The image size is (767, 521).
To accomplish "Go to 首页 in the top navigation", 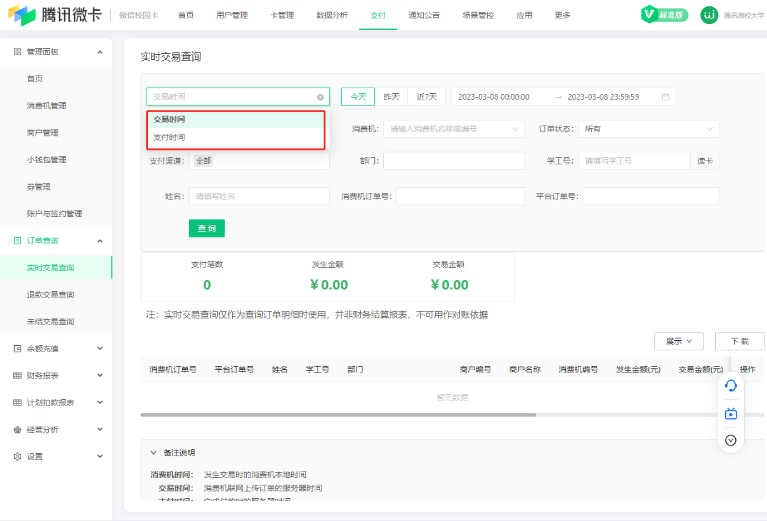I will pos(187,15).
